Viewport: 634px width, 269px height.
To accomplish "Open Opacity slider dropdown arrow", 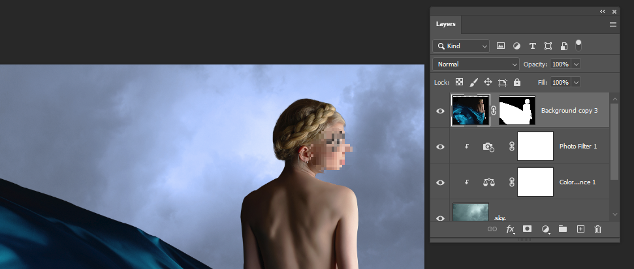I will click(x=576, y=64).
